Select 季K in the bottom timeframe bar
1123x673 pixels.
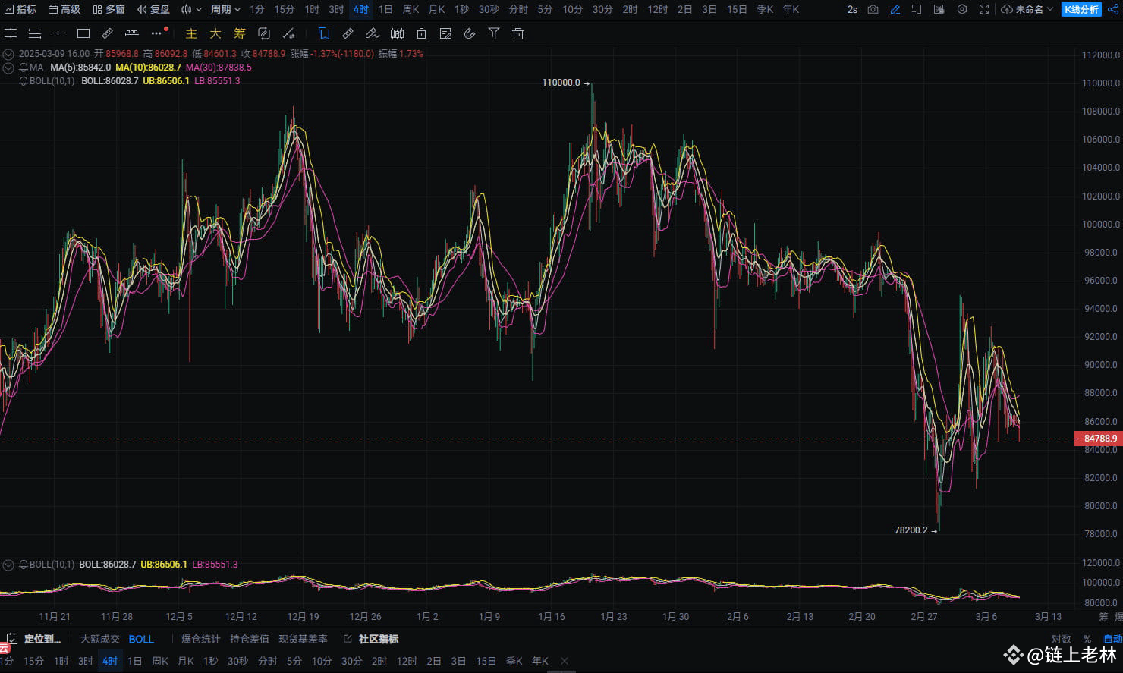(514, 661)
